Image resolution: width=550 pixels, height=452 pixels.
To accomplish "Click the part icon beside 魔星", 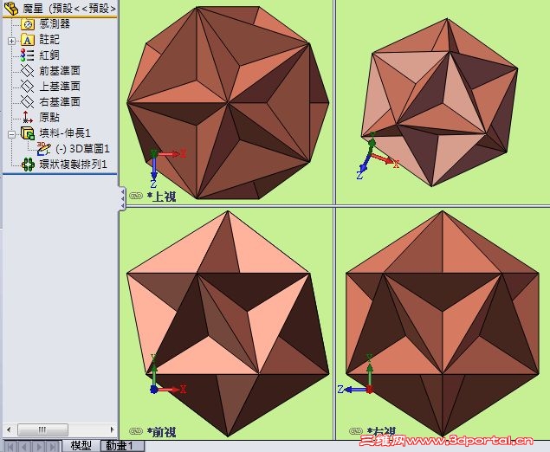I will tap(11, 8).
